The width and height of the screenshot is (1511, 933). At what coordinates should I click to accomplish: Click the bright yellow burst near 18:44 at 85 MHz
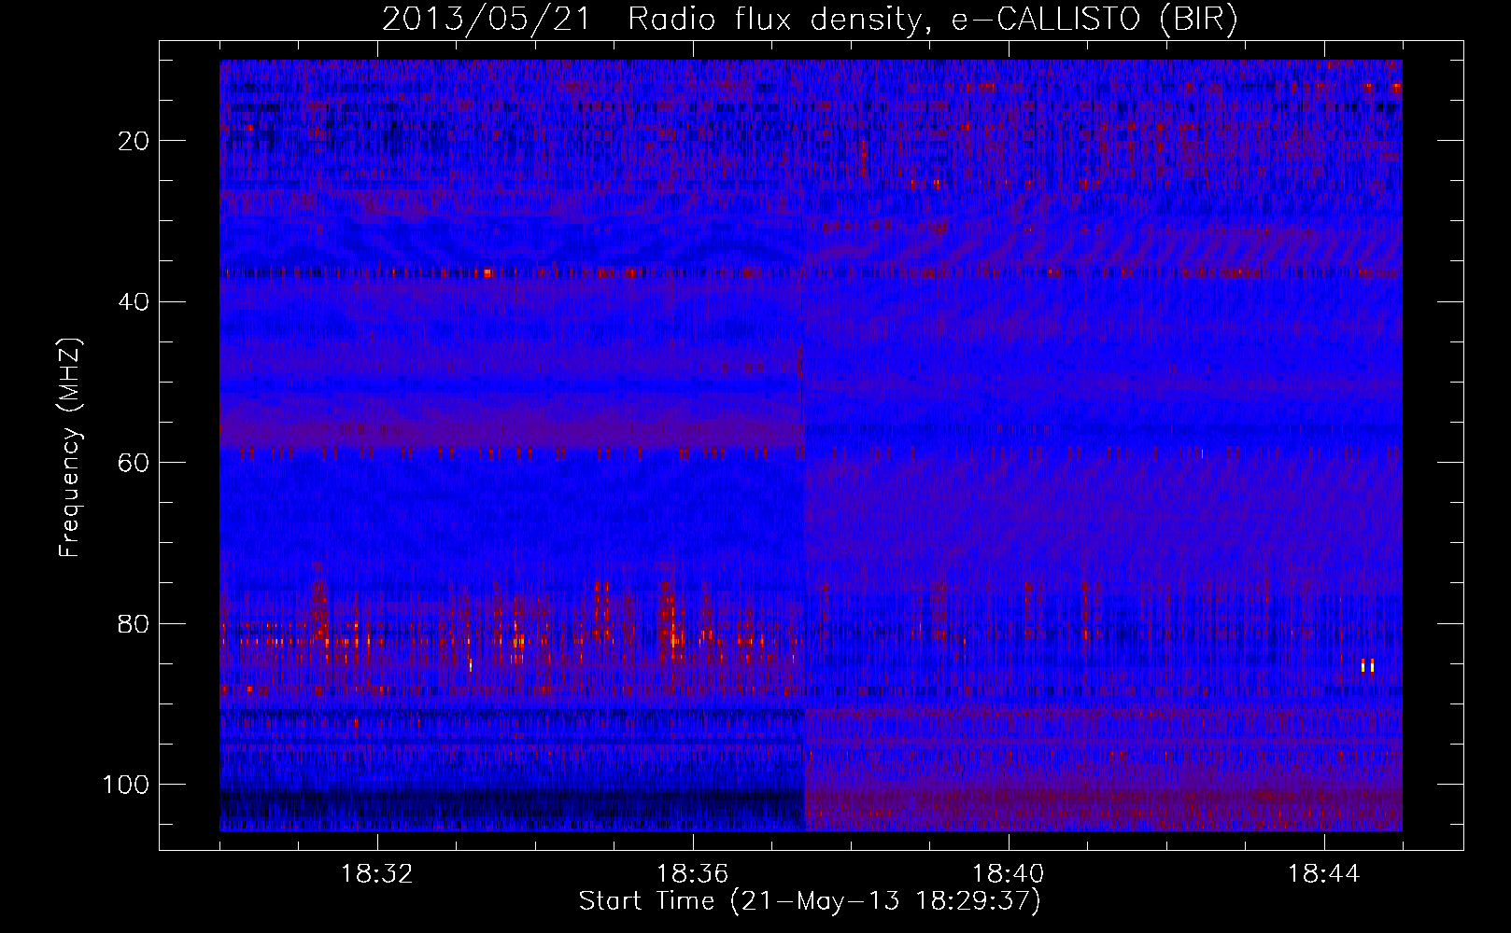pyautogui.click(x=1368, y=665)
